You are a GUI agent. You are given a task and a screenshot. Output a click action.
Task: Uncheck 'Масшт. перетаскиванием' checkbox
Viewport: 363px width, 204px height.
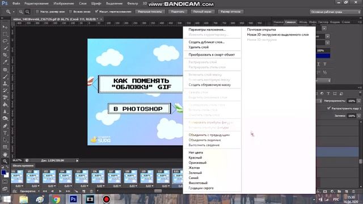[96, 11]
